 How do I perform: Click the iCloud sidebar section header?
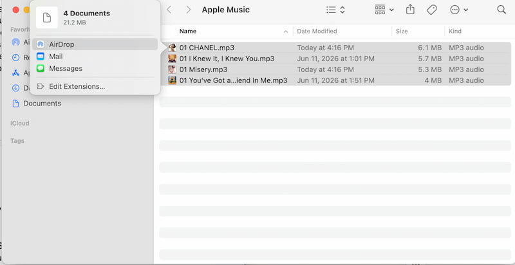(20, 123)
